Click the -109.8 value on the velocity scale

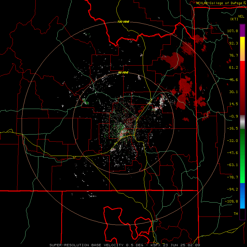point(231,201)
